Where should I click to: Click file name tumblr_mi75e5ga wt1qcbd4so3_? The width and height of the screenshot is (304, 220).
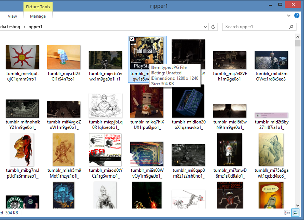pyautogui.click(x=272, y=173)
